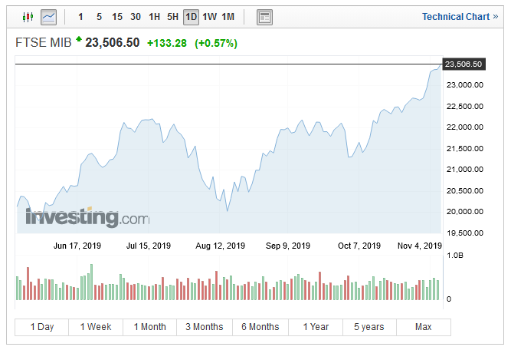Show the 1 Day range
This screenshot has height=350, width=511.
pos(42,327)
